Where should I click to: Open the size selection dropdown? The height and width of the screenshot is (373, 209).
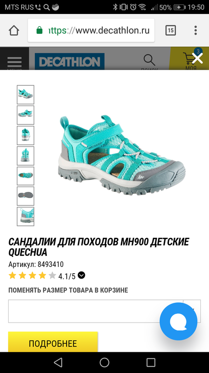(x=104, y=311)
